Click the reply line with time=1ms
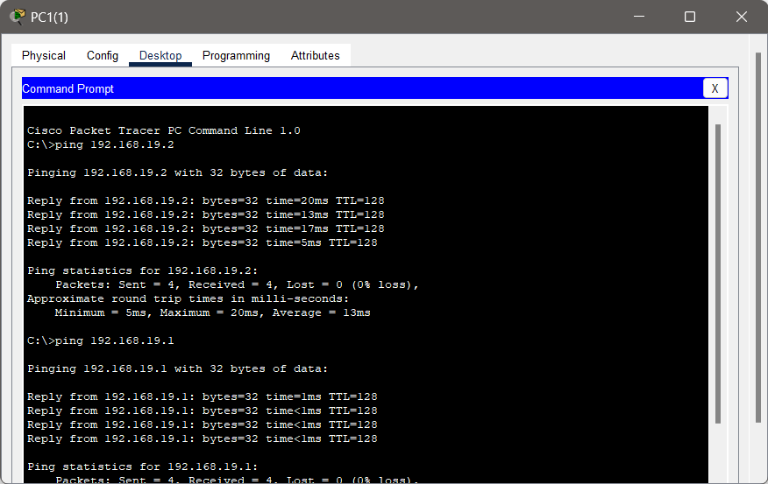Viewport: 768px width, 484px height. point(203,396)
